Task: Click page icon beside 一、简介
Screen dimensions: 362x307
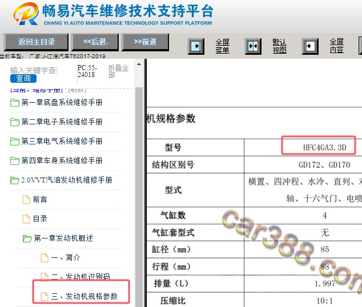Action: (x=45, y=258)
